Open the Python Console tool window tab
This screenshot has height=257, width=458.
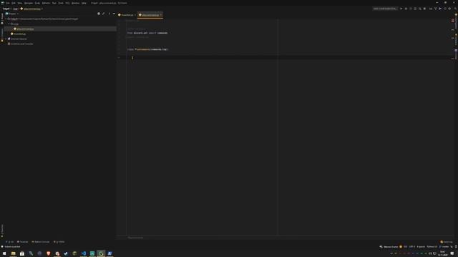pos(41,242)
